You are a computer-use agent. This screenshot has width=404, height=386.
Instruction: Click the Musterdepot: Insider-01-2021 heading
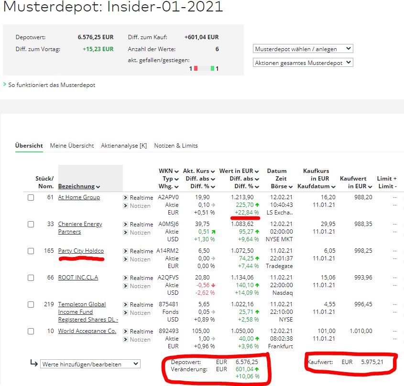113,6
